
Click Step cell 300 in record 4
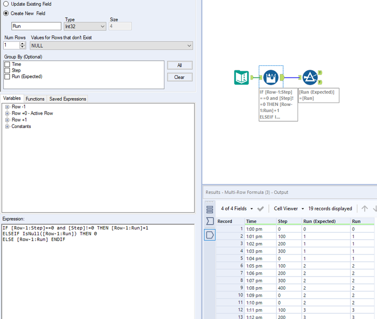point(289,251)
